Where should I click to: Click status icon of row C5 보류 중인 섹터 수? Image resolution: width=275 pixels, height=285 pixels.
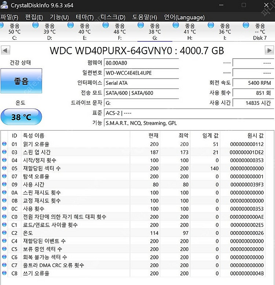(x=4, y=249)
